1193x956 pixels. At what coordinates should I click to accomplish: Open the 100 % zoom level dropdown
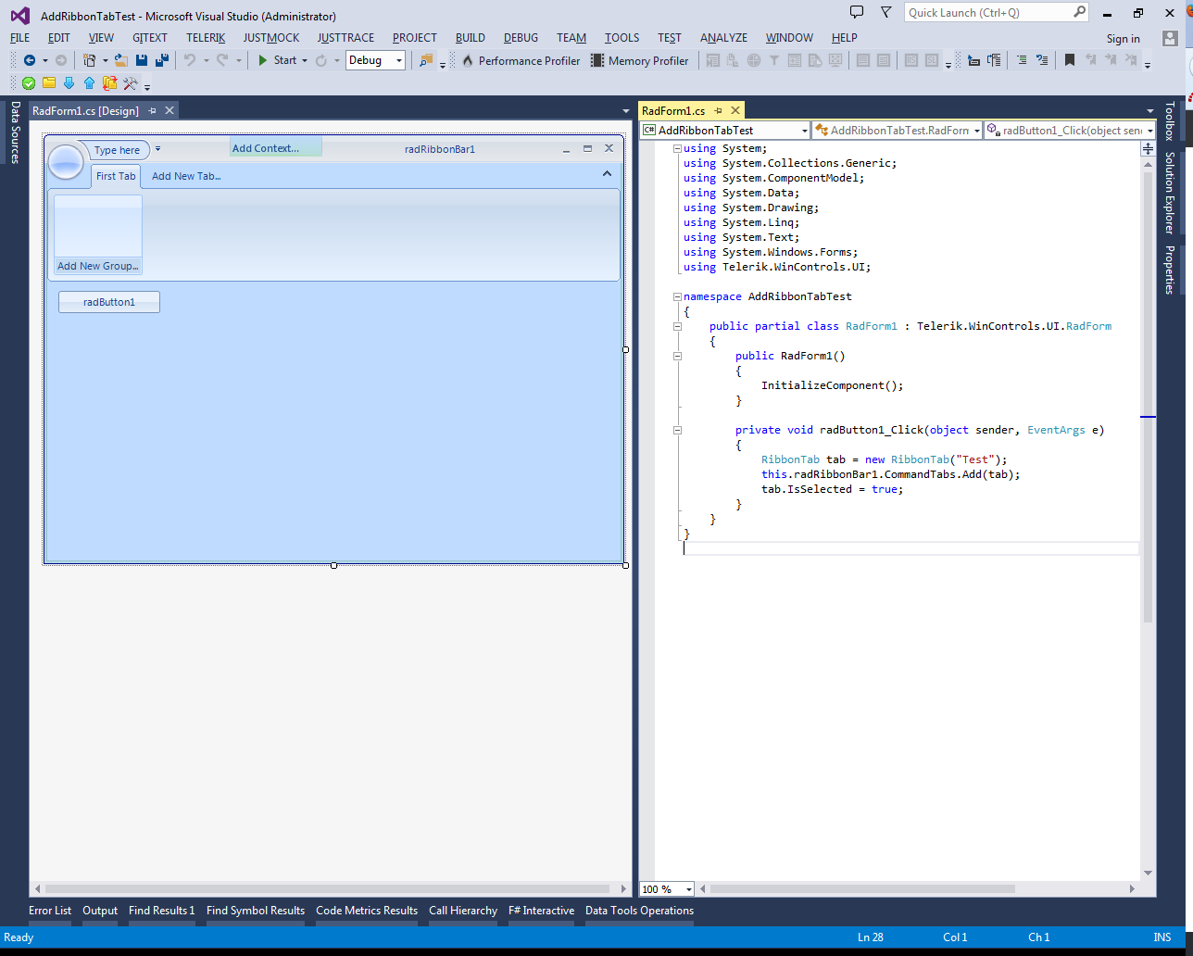pos(688,889)
